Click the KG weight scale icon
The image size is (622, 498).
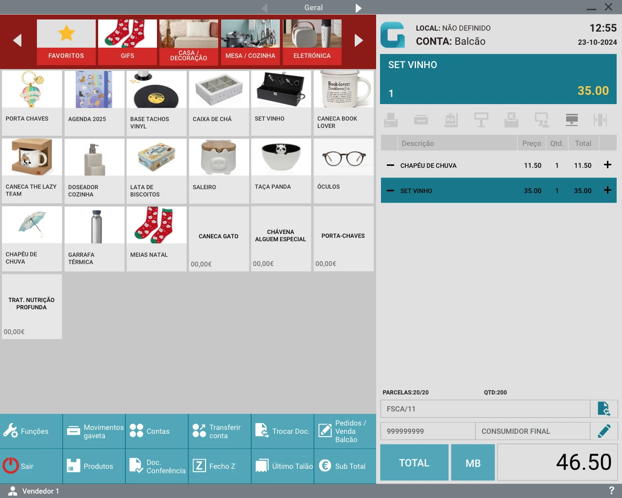[451, 120]
